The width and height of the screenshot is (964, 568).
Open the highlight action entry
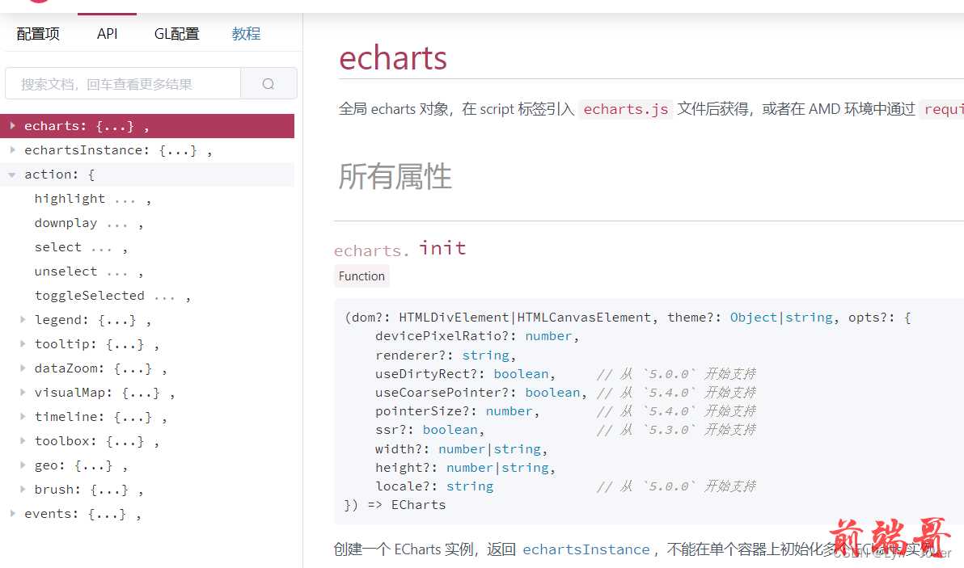(x=92, y=199)
